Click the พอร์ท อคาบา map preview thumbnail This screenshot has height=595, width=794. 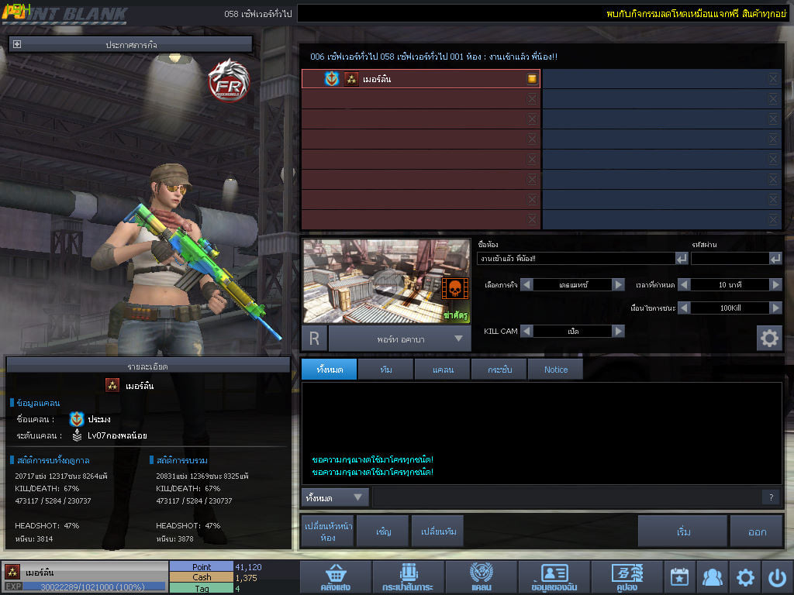pyautogui.click(x=386, y=280)
